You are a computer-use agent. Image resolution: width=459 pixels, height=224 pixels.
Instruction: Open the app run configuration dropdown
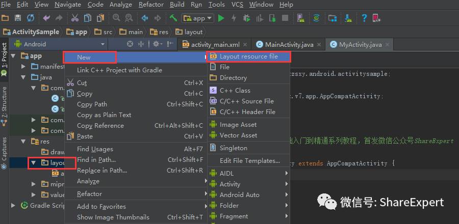click(197, 18)
